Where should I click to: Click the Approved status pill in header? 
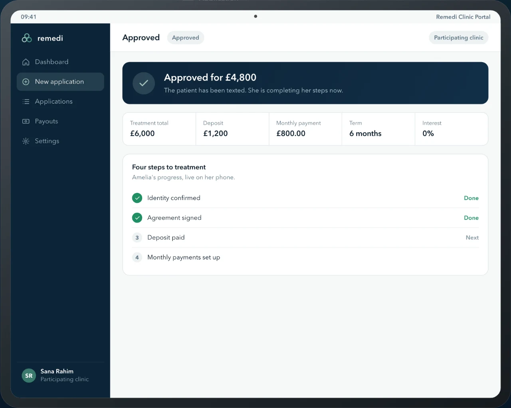pyautogui.click(x=186, y=37)
